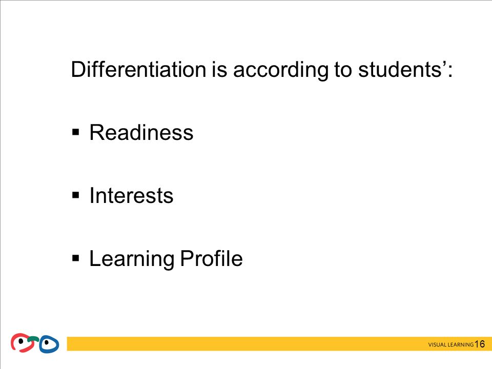Select the square bullet before Interests
Screen dimensions: 492x369
pos(76,195)
